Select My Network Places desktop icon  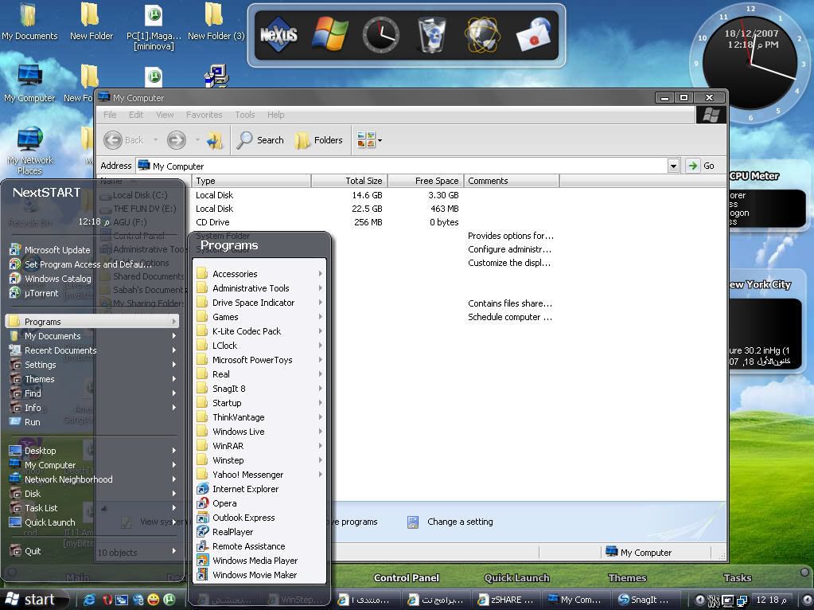coord(29,151)
